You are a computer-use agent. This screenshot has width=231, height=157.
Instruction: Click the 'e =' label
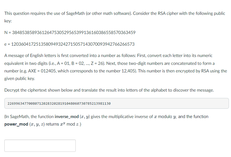point(7,44)
